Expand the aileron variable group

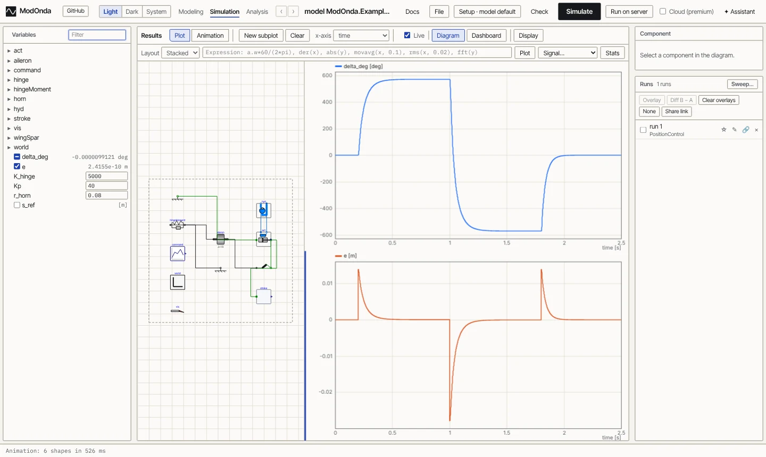coord(9,61)
